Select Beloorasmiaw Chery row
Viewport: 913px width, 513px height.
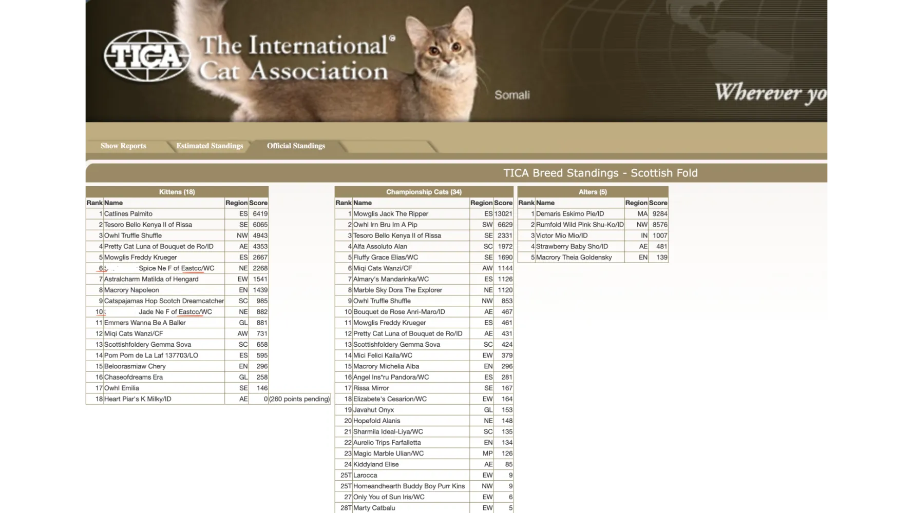pos(177,366)
